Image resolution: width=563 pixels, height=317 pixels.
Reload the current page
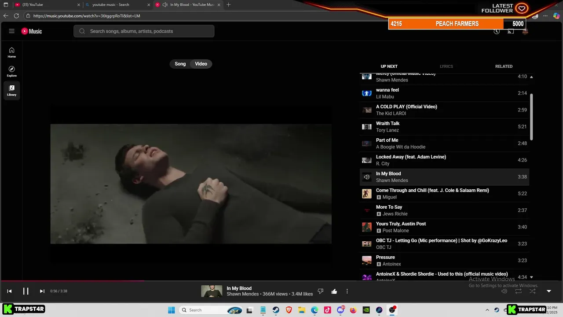pos(16,16)
